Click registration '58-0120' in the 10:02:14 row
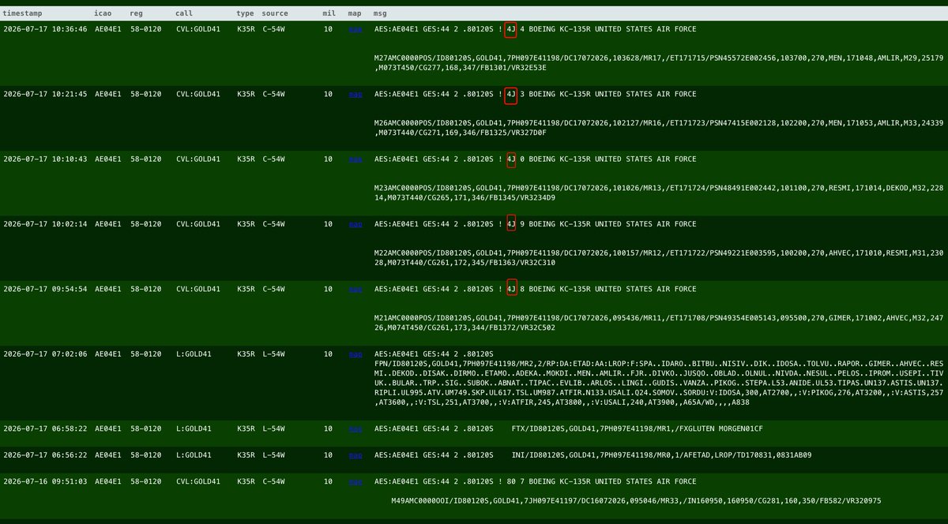This screenshot has height=524, width=948. (145, 224)
